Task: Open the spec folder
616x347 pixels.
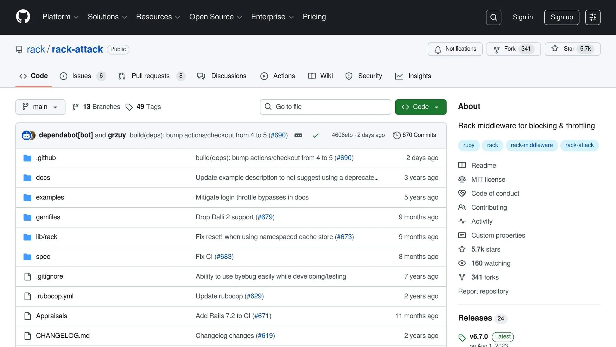Action: [x=43, y=257]
